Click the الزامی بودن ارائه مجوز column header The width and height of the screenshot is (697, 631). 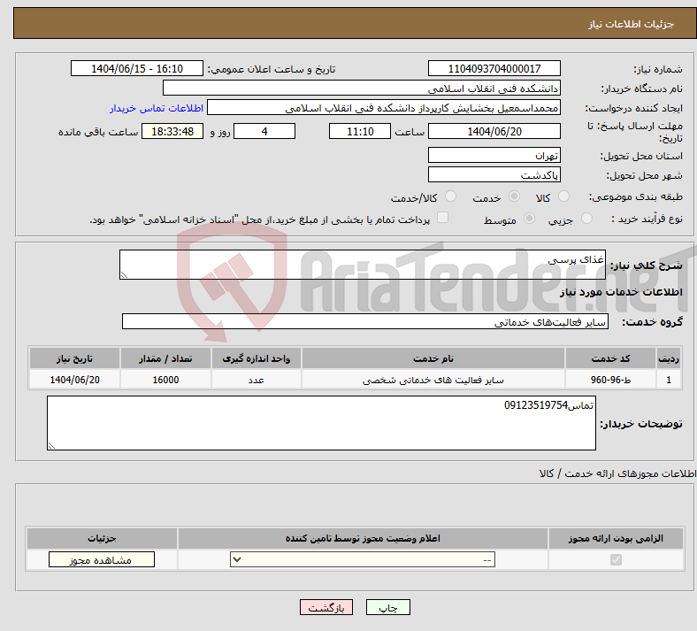pos(616,538)
